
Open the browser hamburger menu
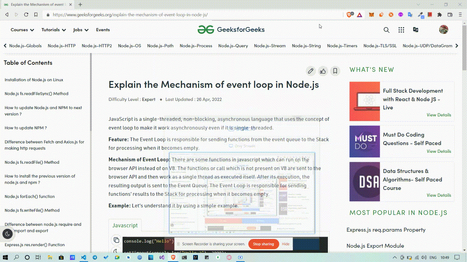(460, 15)
